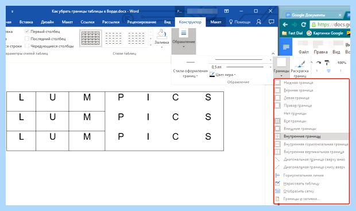Viewport: 356px width, 211px height.
Task: Click the Раскраска границ painter icon
Action: [x=300, y=63]
